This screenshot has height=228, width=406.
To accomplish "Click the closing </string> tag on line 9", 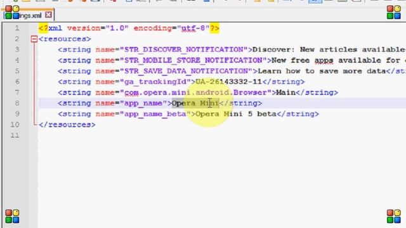I will coord(298,114).
